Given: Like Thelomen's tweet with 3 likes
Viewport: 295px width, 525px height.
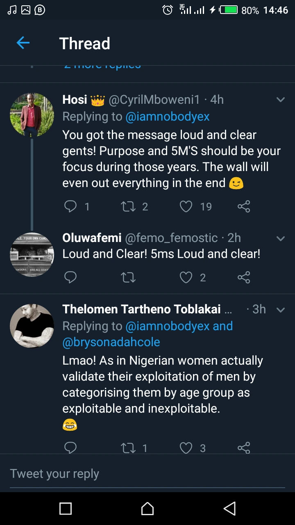Looking at the screenshot, I should coord(186,448).
